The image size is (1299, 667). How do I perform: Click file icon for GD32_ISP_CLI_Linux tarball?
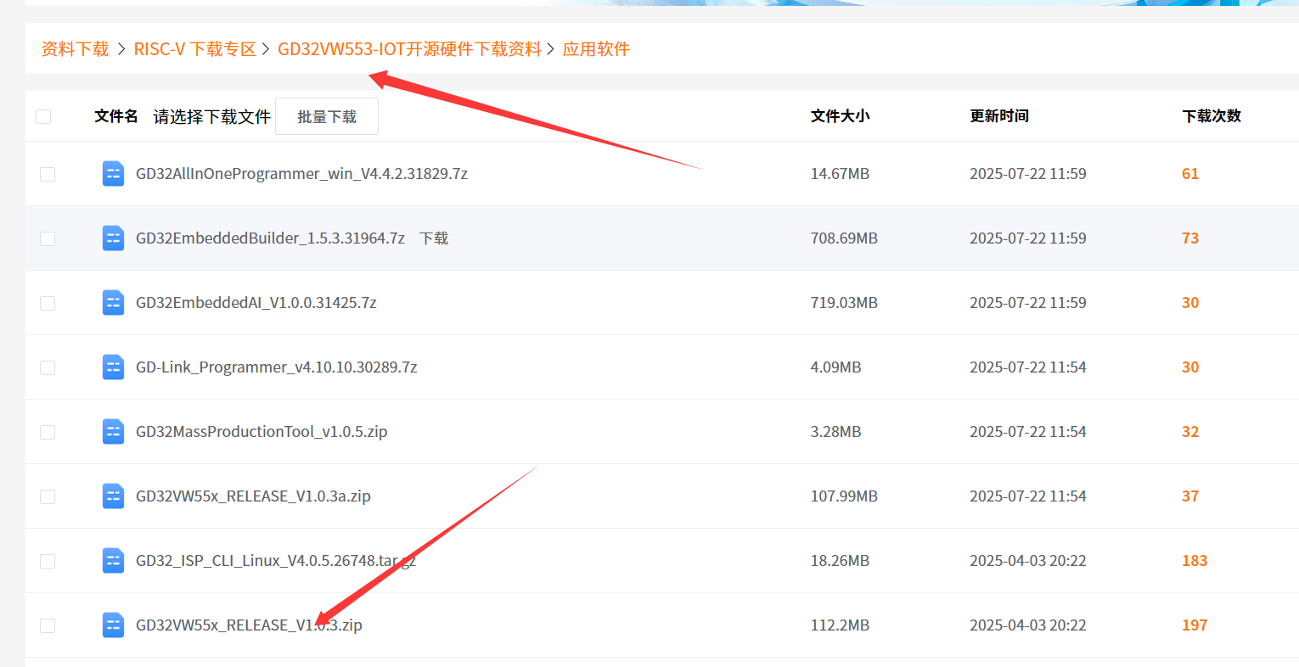point(113,561)
